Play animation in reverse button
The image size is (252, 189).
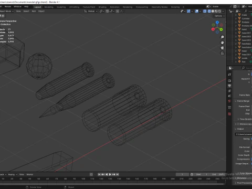click(x=107, y=174)
